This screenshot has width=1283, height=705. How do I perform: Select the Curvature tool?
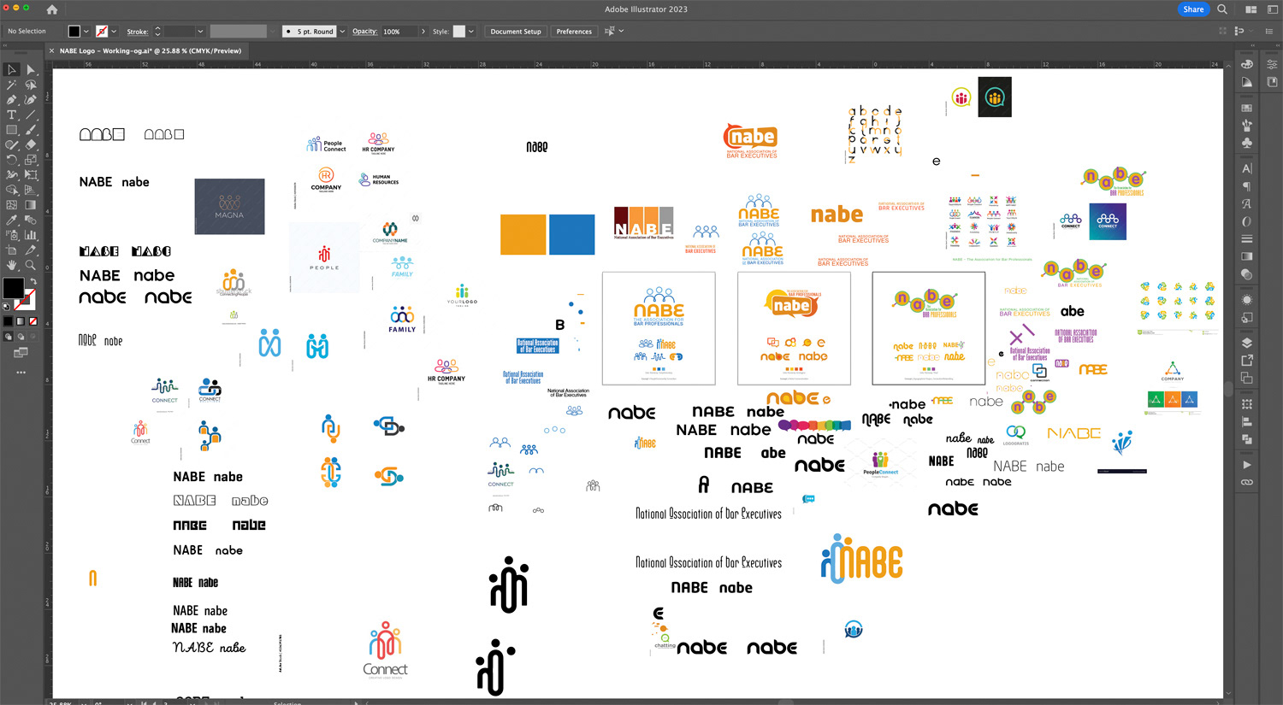coord(31,100)
